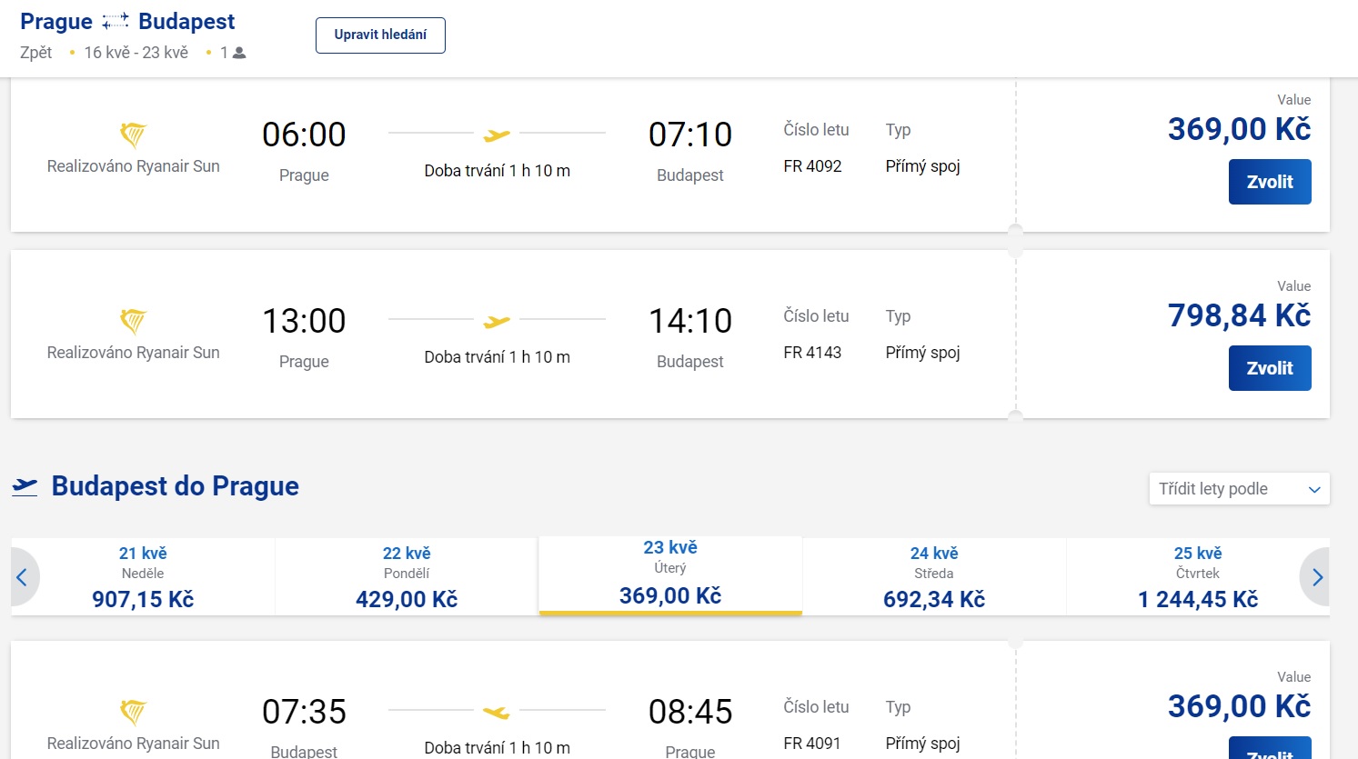
Task: Click the yellow plane icon on flight FR 4143
Action: 497,322
